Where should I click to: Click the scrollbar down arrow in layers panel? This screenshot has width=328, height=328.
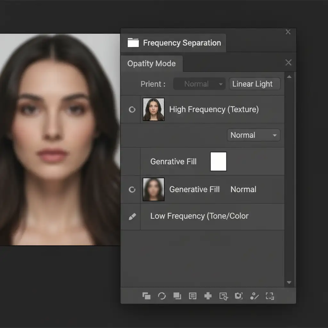pos(289,283)
